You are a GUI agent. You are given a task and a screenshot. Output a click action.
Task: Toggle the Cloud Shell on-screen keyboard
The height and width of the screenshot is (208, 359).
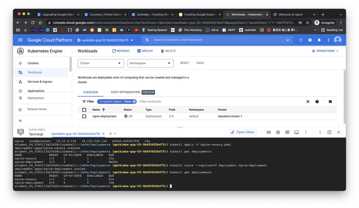coord(269,132)
